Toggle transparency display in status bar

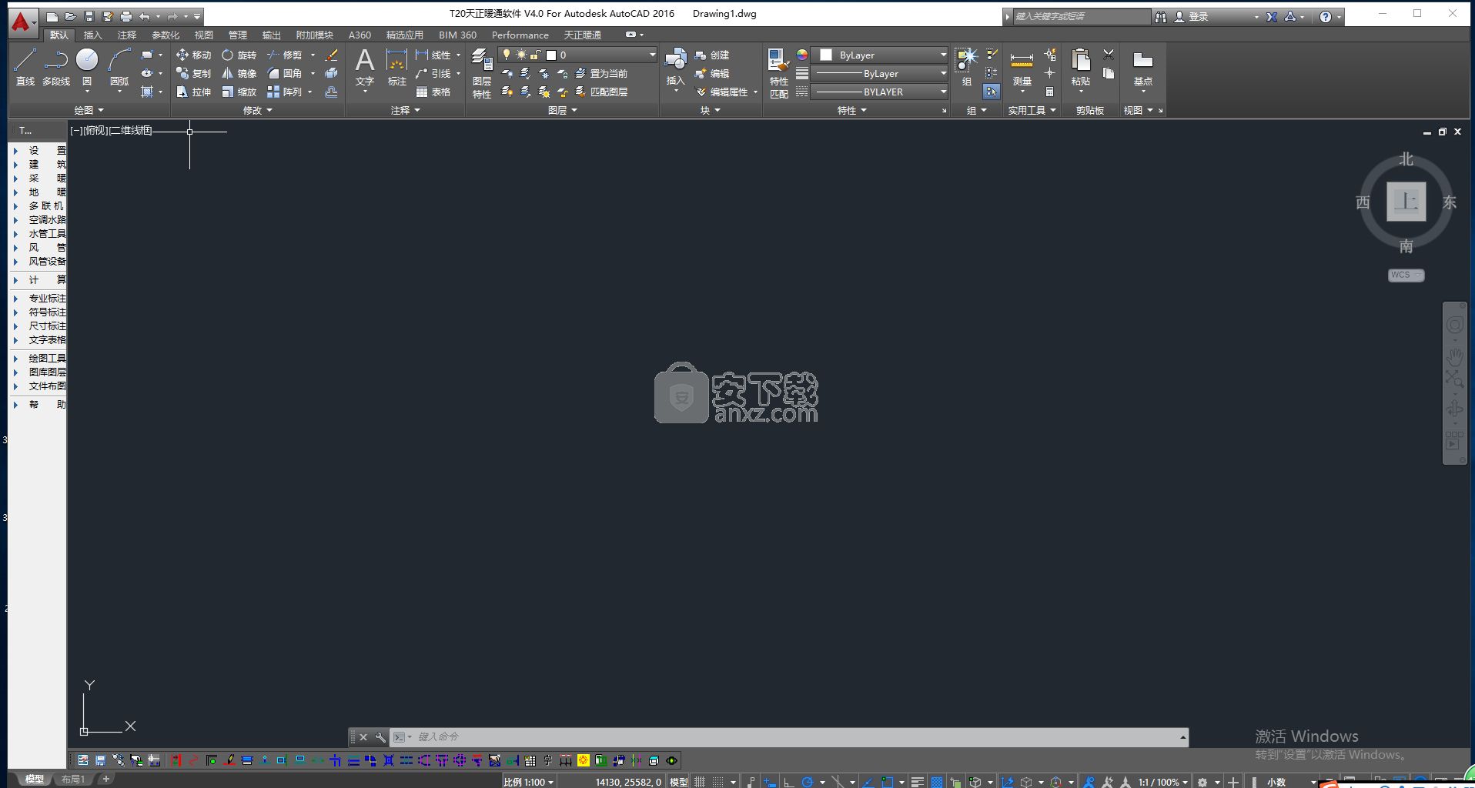pos(936,782)
